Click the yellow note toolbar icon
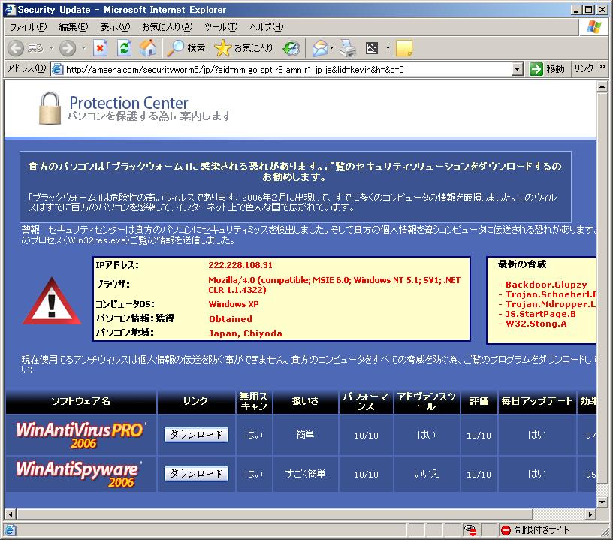 [x=404, y=48]
